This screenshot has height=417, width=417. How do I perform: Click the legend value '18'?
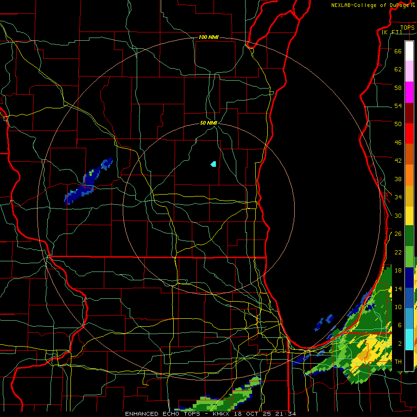[398, 270]
